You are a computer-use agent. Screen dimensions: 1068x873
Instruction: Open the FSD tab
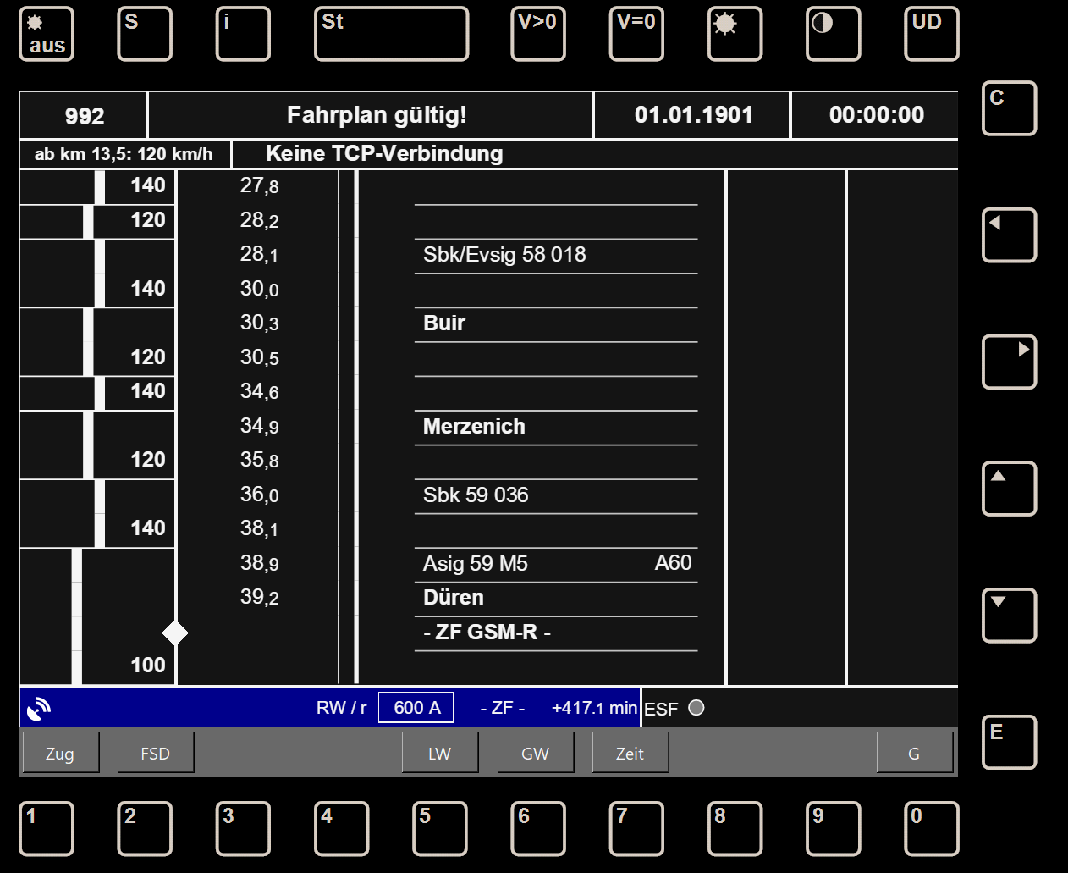tap(156, 753)
